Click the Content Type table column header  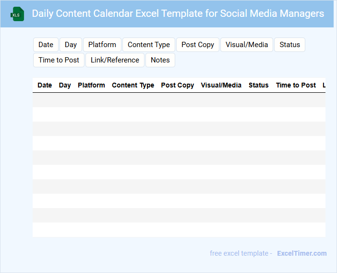pos(133,85)
